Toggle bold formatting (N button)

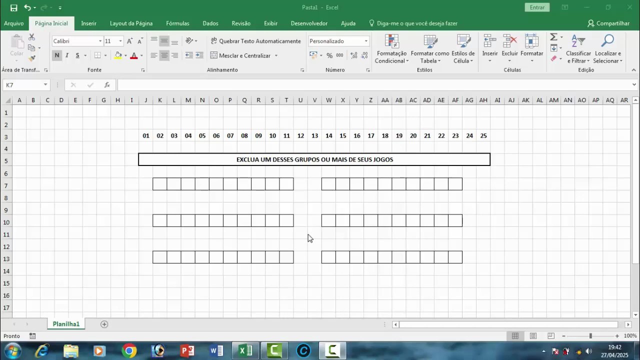[57, 55]
